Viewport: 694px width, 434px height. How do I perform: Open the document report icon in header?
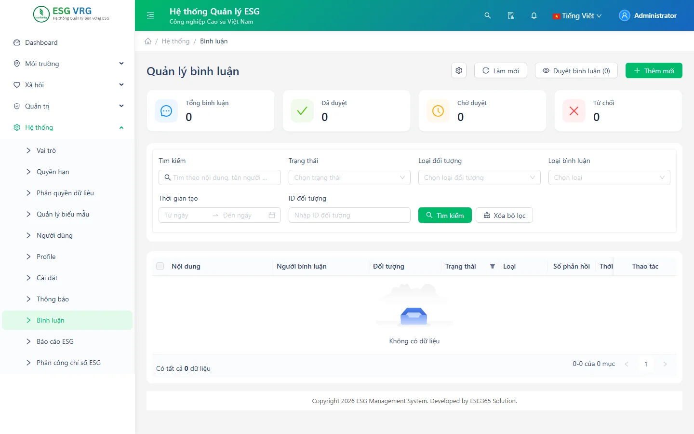tap(511, 15)
